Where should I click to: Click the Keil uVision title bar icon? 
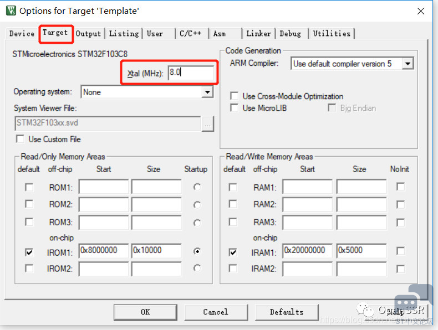[11, 11]
